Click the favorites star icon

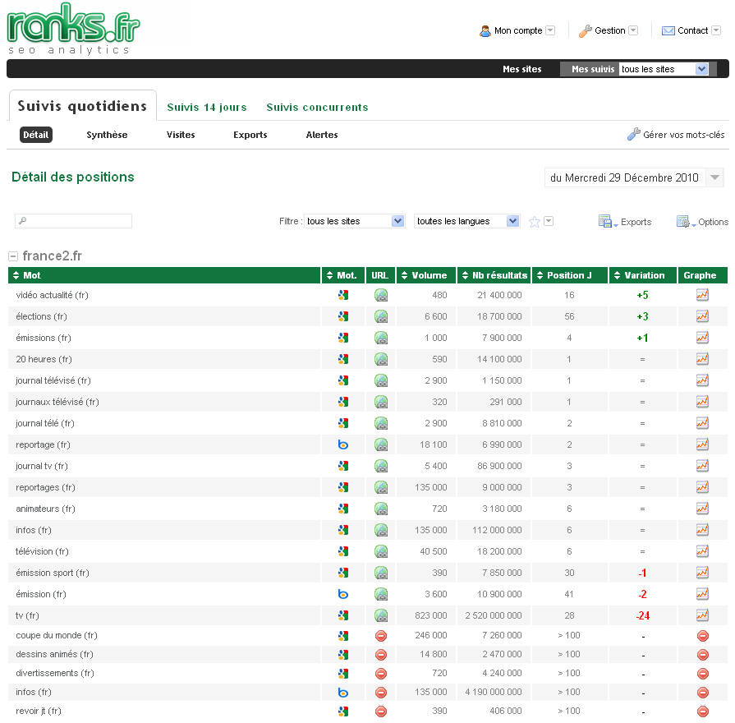click(535, 222)
